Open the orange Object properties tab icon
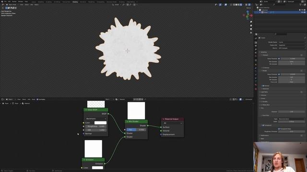This screenshot has width=307, height=172. [x=256, y=64]
